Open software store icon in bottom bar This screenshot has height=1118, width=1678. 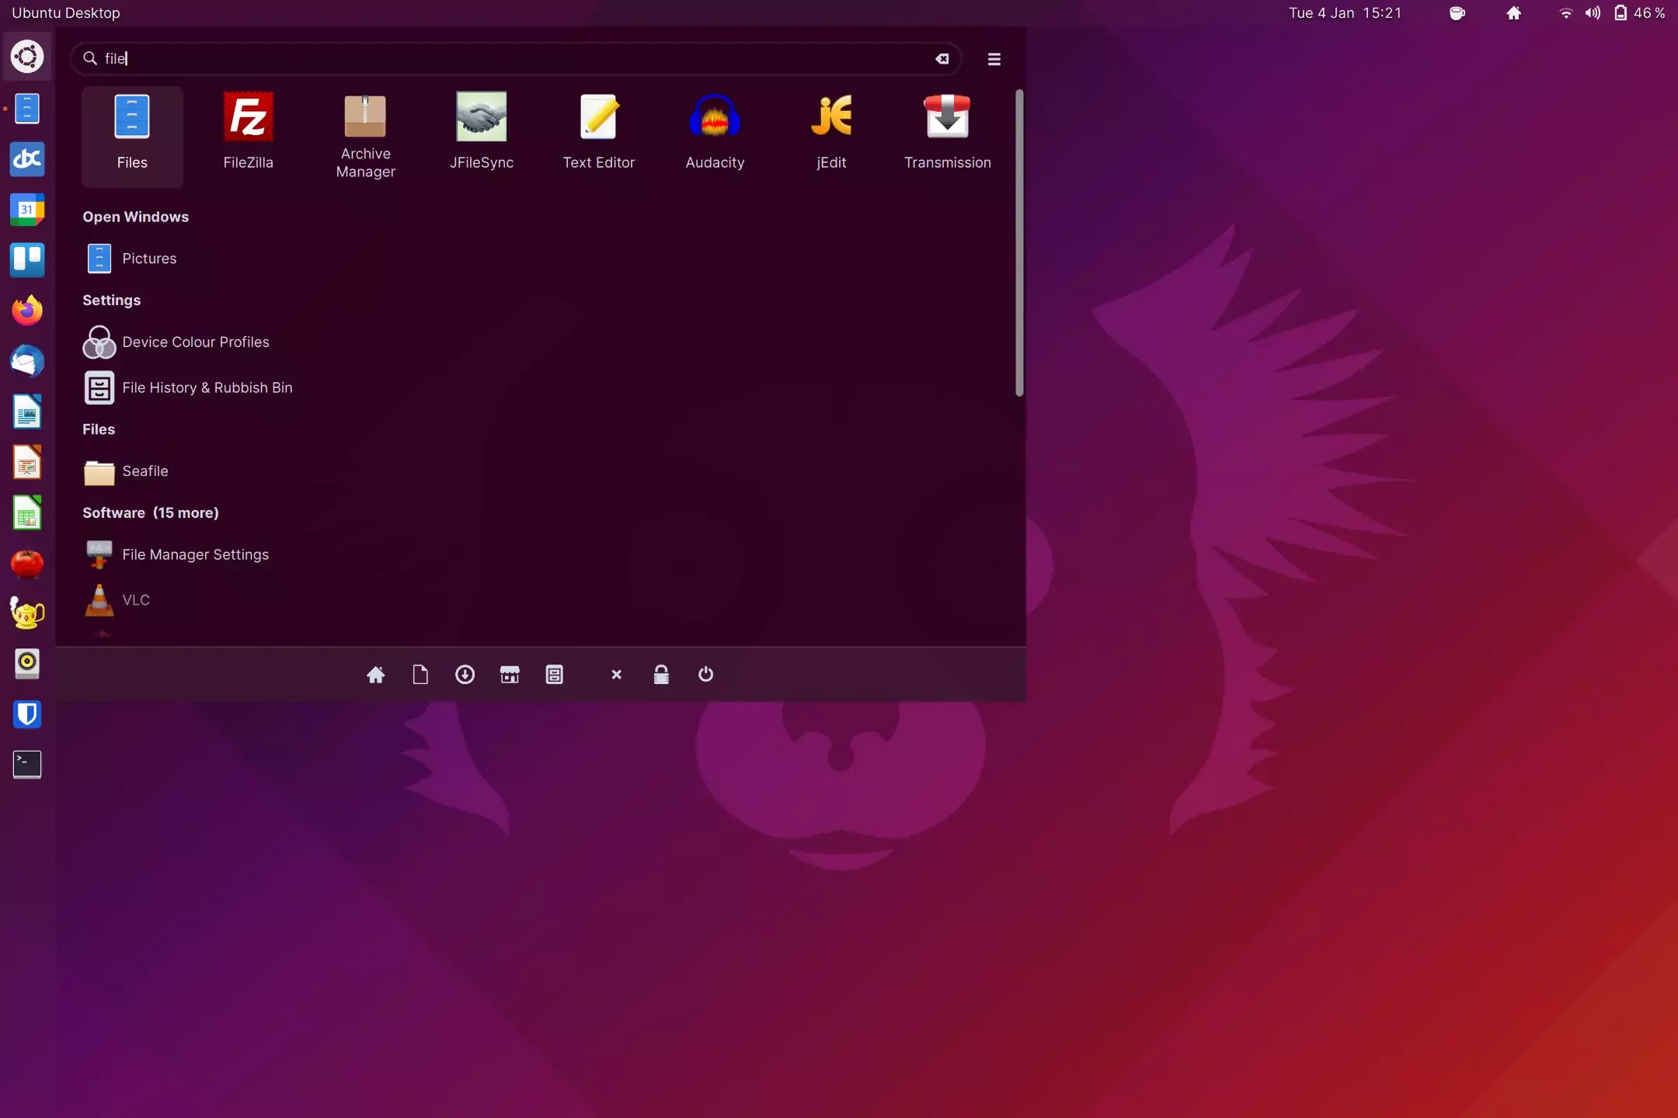point(510,675)
